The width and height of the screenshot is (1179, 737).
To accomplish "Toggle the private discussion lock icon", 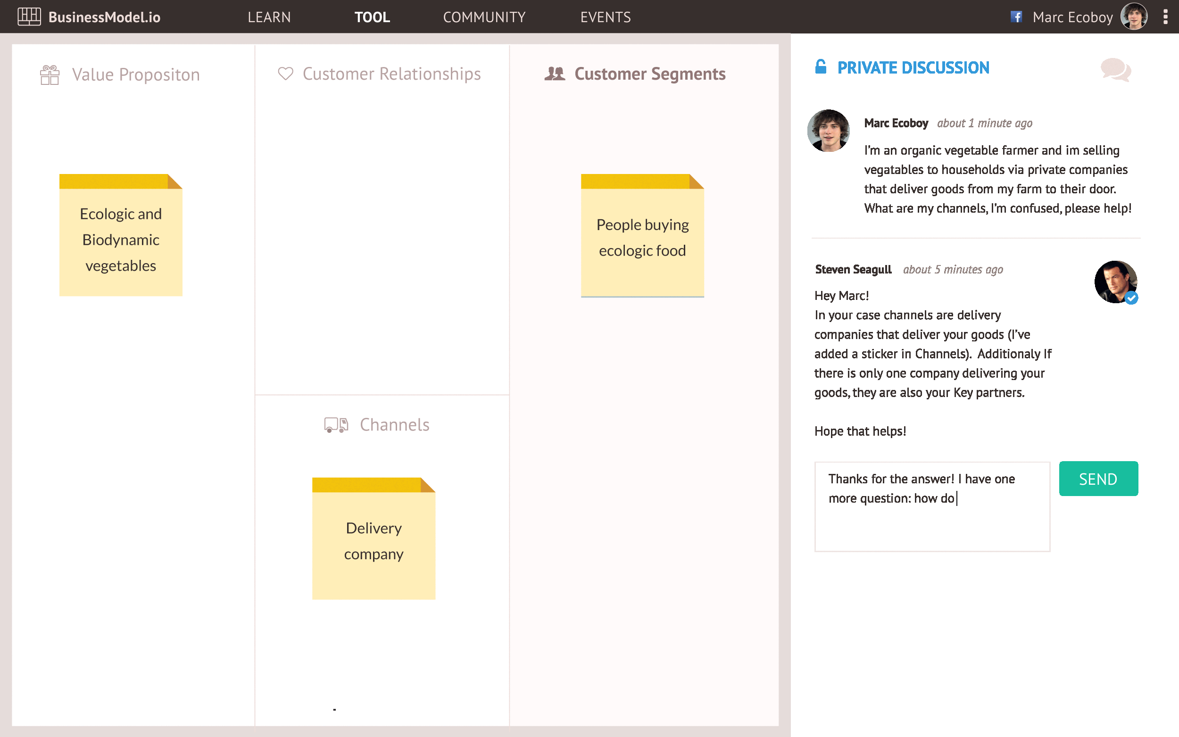I will coord(821,67).
